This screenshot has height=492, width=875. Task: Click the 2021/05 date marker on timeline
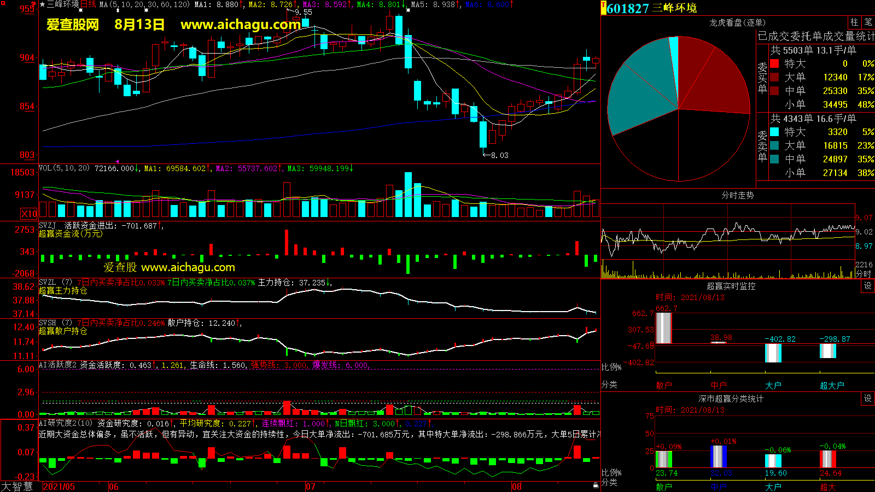(x=59, y=487)
